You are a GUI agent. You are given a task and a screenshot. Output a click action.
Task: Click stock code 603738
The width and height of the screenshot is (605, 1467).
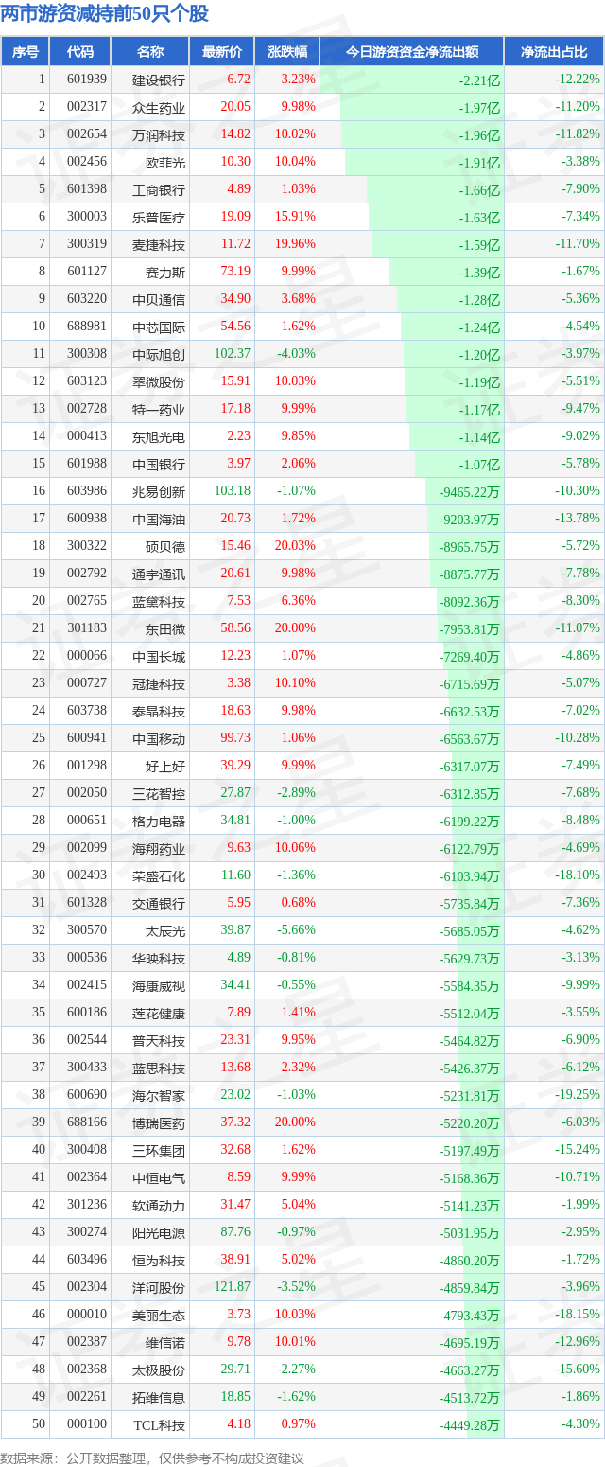(87, 711)
